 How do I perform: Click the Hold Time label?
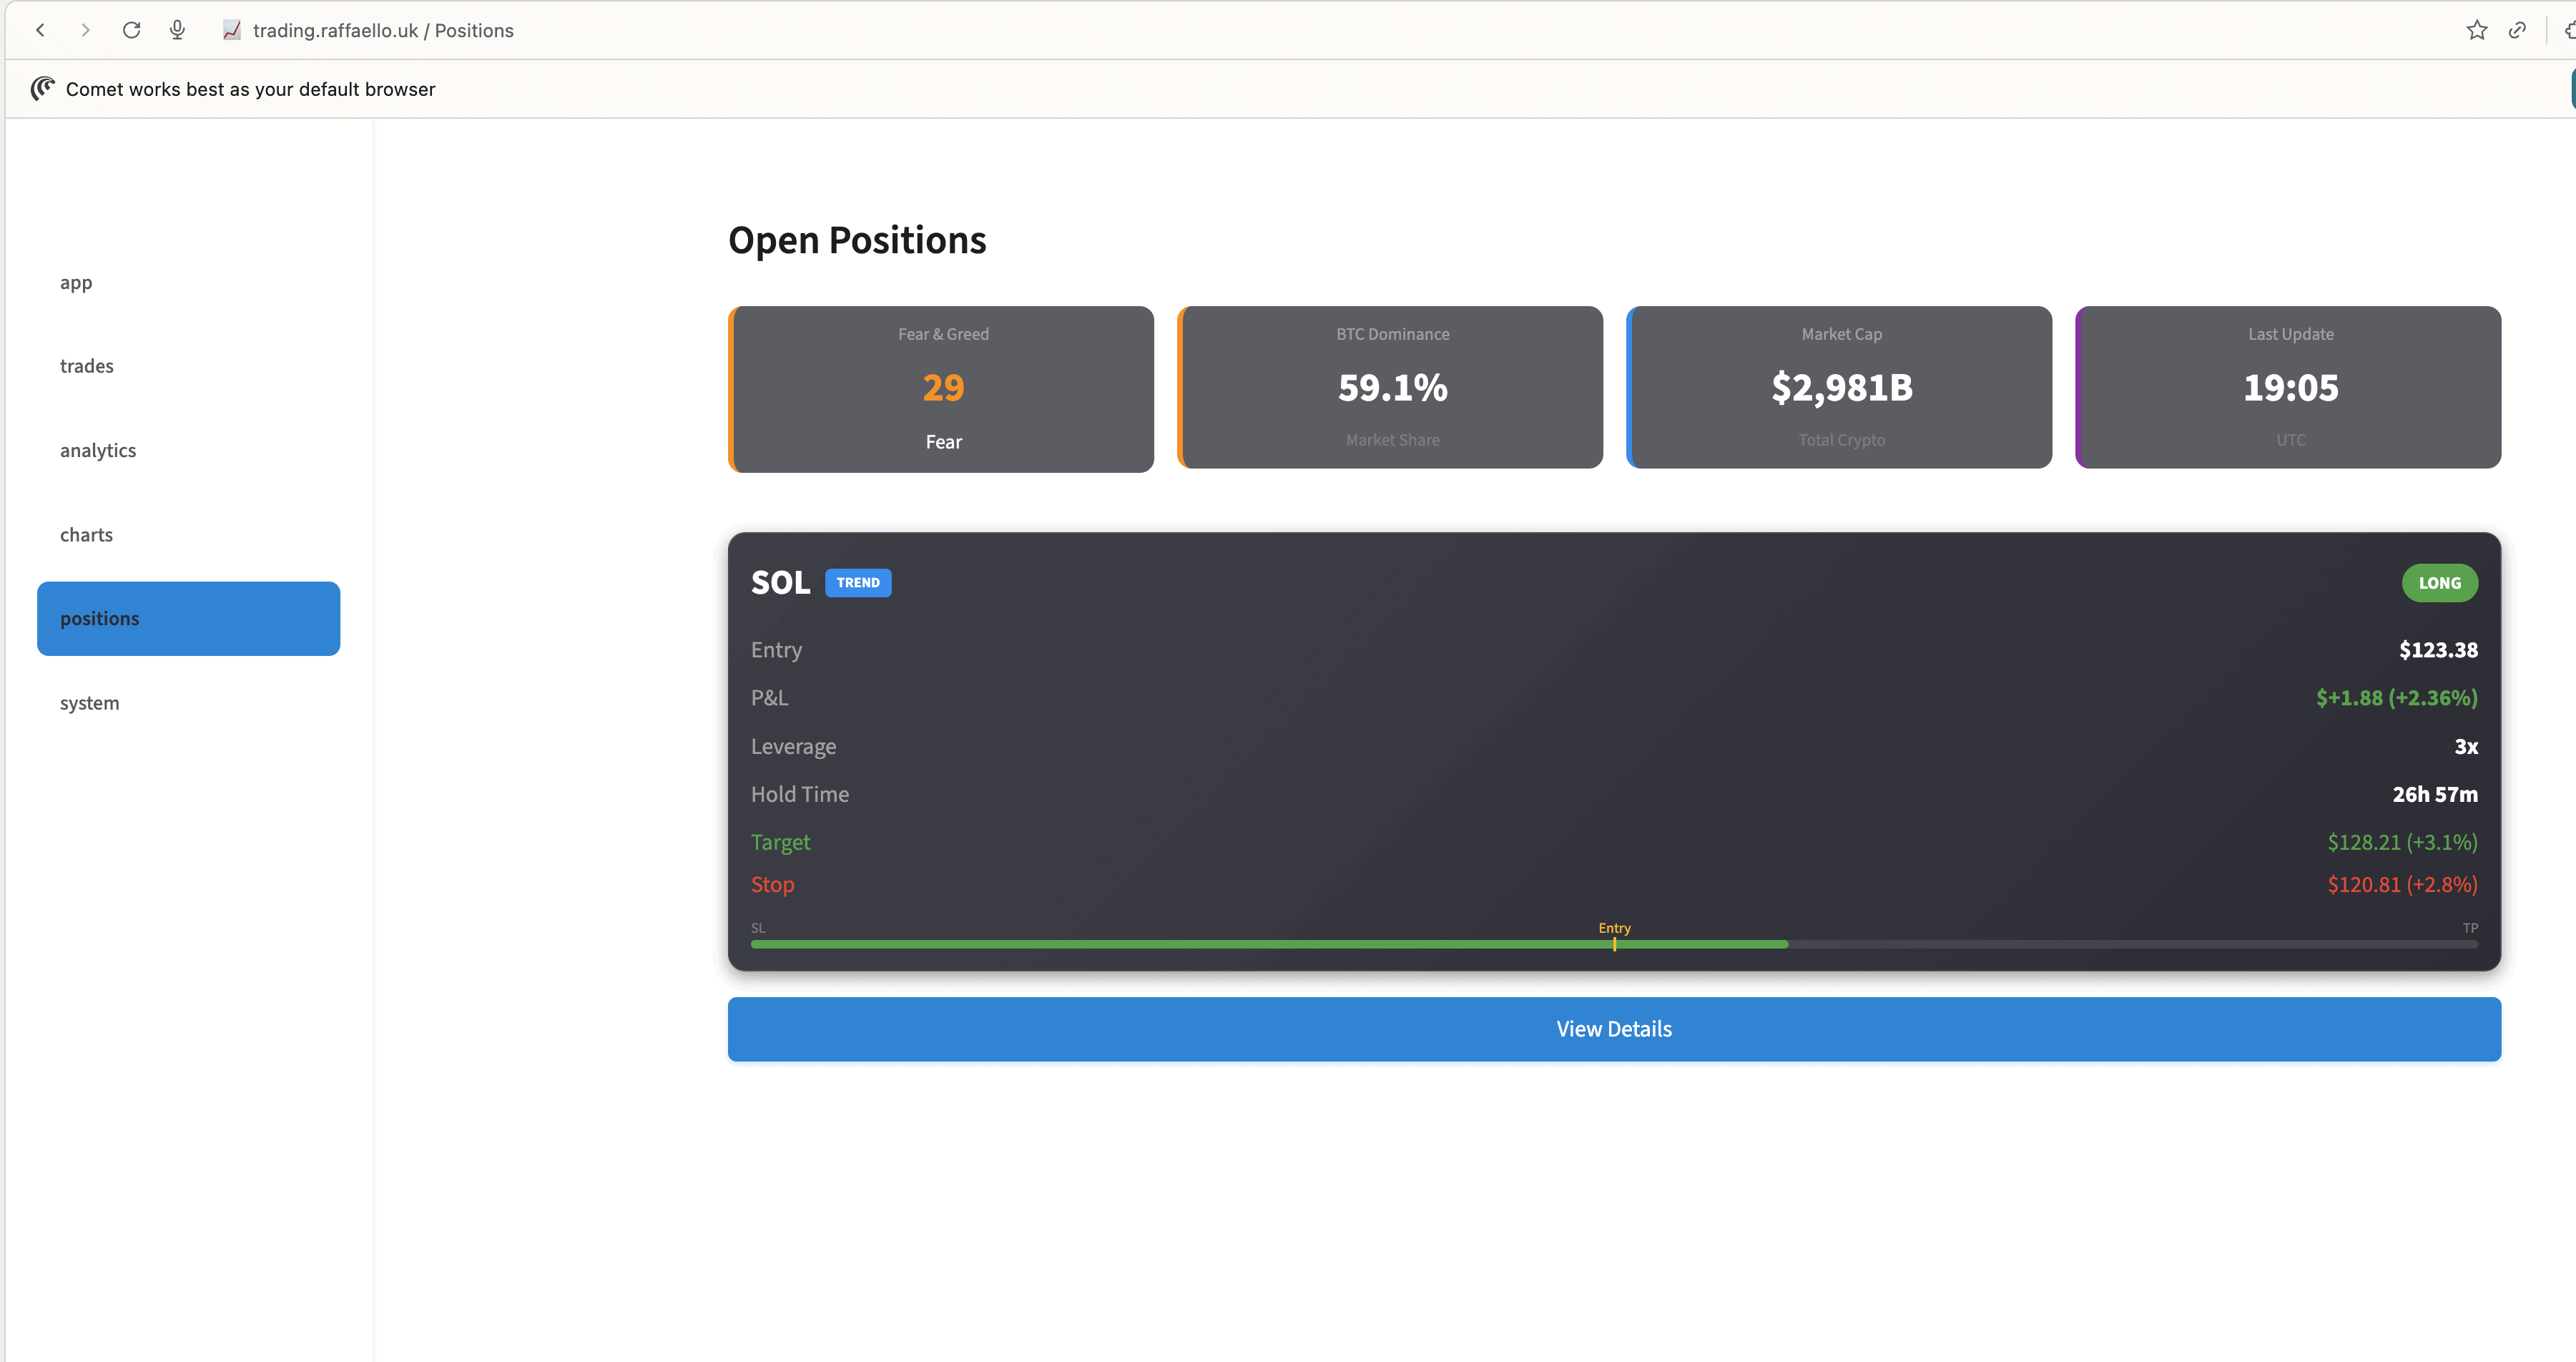800,794
